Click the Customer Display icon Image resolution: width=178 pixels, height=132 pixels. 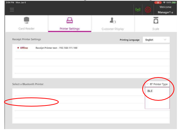click(113, 20)
